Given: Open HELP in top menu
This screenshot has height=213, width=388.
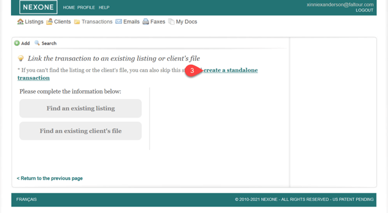Looking at the screenshot, I should (104, 8).
